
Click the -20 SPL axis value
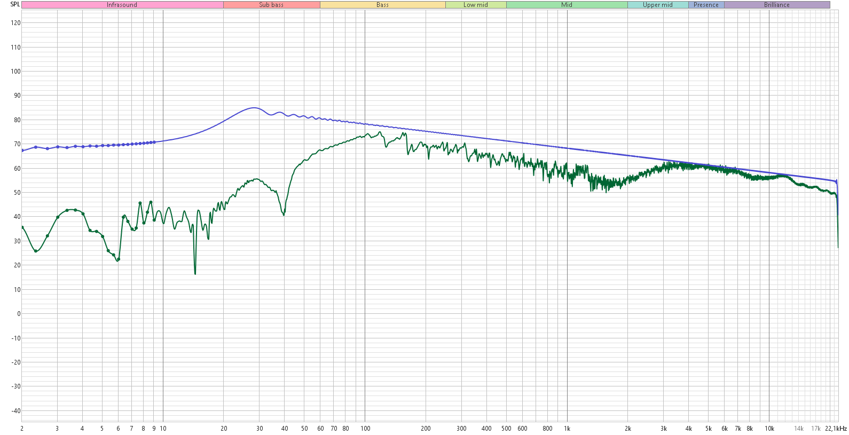coord(17,362)
